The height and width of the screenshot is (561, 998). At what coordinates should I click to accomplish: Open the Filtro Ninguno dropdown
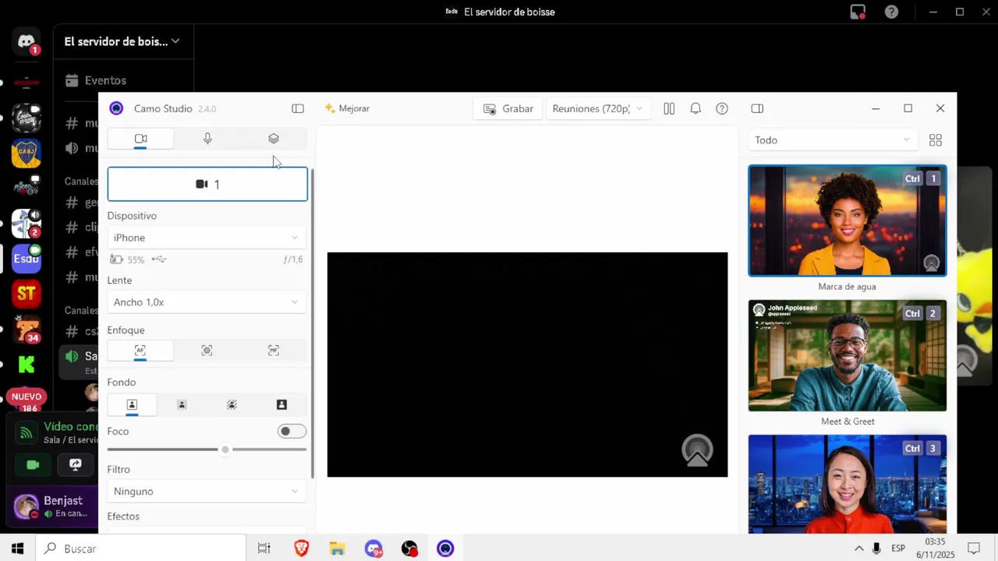pyautogui.click(x=207, y=492)
